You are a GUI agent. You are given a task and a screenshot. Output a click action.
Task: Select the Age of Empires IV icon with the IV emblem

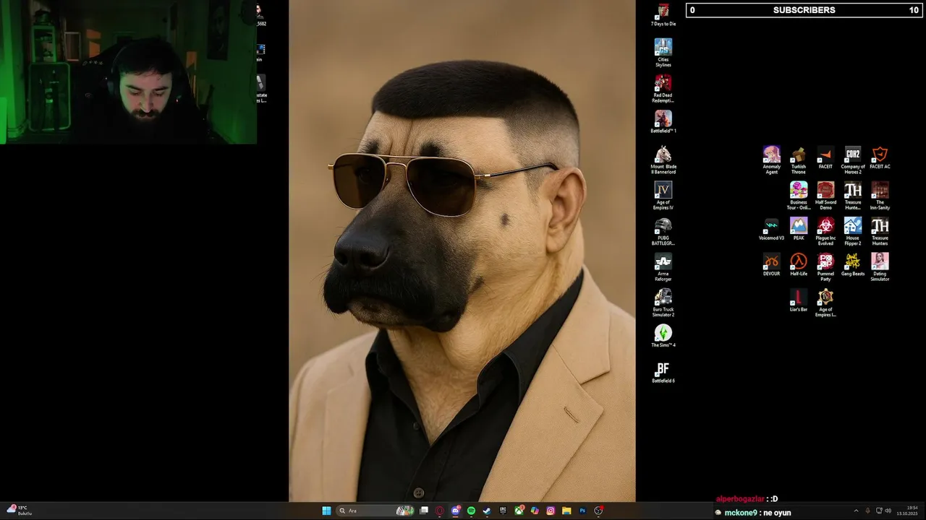[663, 195]
